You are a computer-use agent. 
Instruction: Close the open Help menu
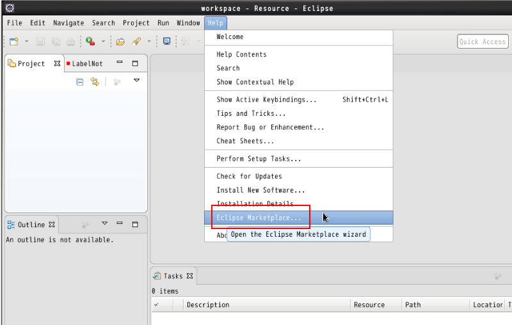(216, 23)
